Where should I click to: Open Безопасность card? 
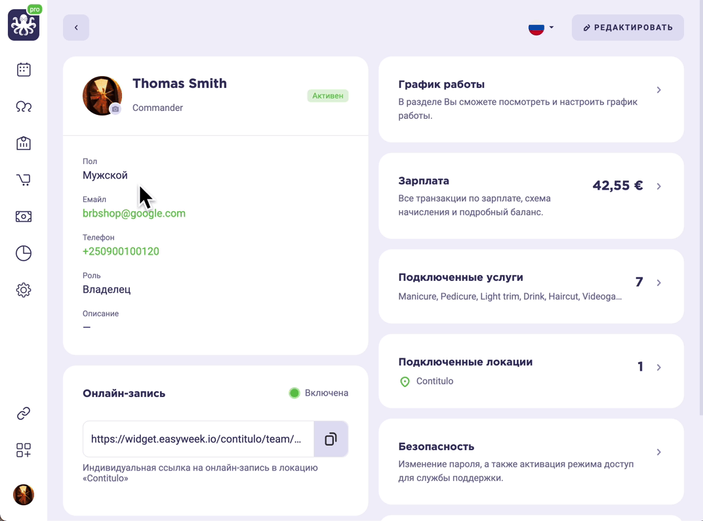point(531,461)
